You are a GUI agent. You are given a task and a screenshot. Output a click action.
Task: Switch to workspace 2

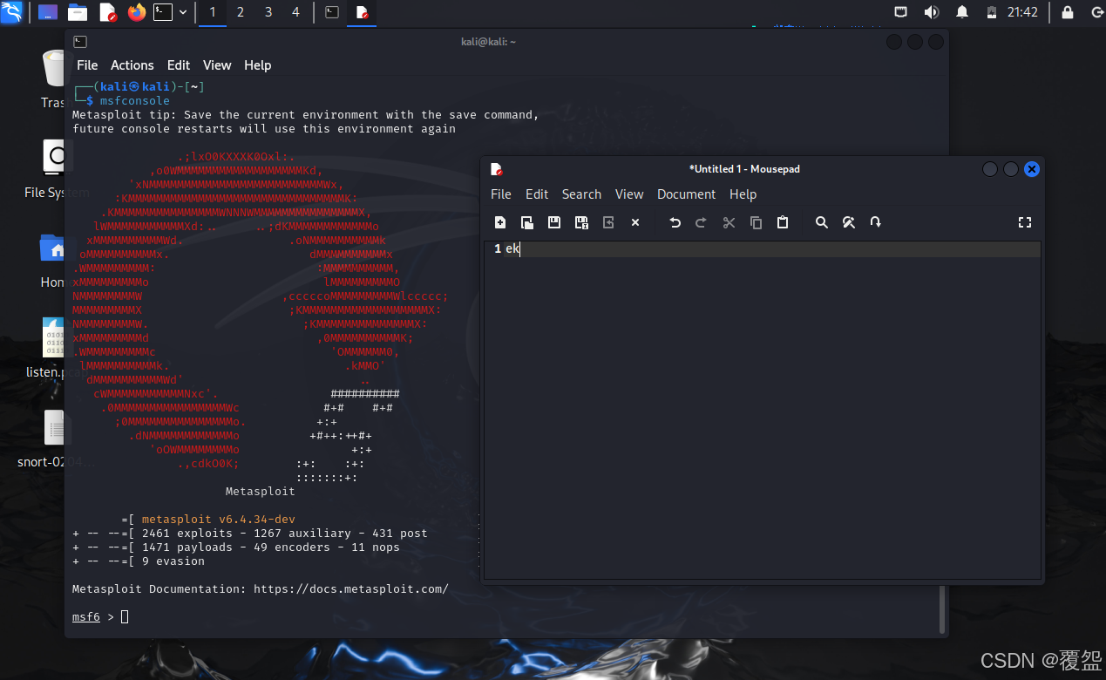coord(241,12)
